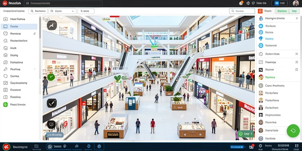Click the blue progress bar in the bottom taskbar
This screenshot has height=151, width=302.
[237, 147]
